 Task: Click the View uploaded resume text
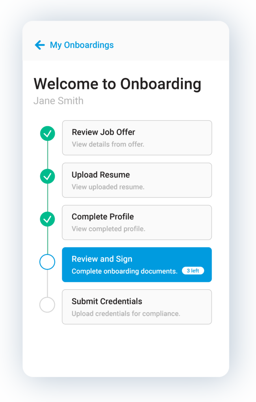[x=108, y=187]
